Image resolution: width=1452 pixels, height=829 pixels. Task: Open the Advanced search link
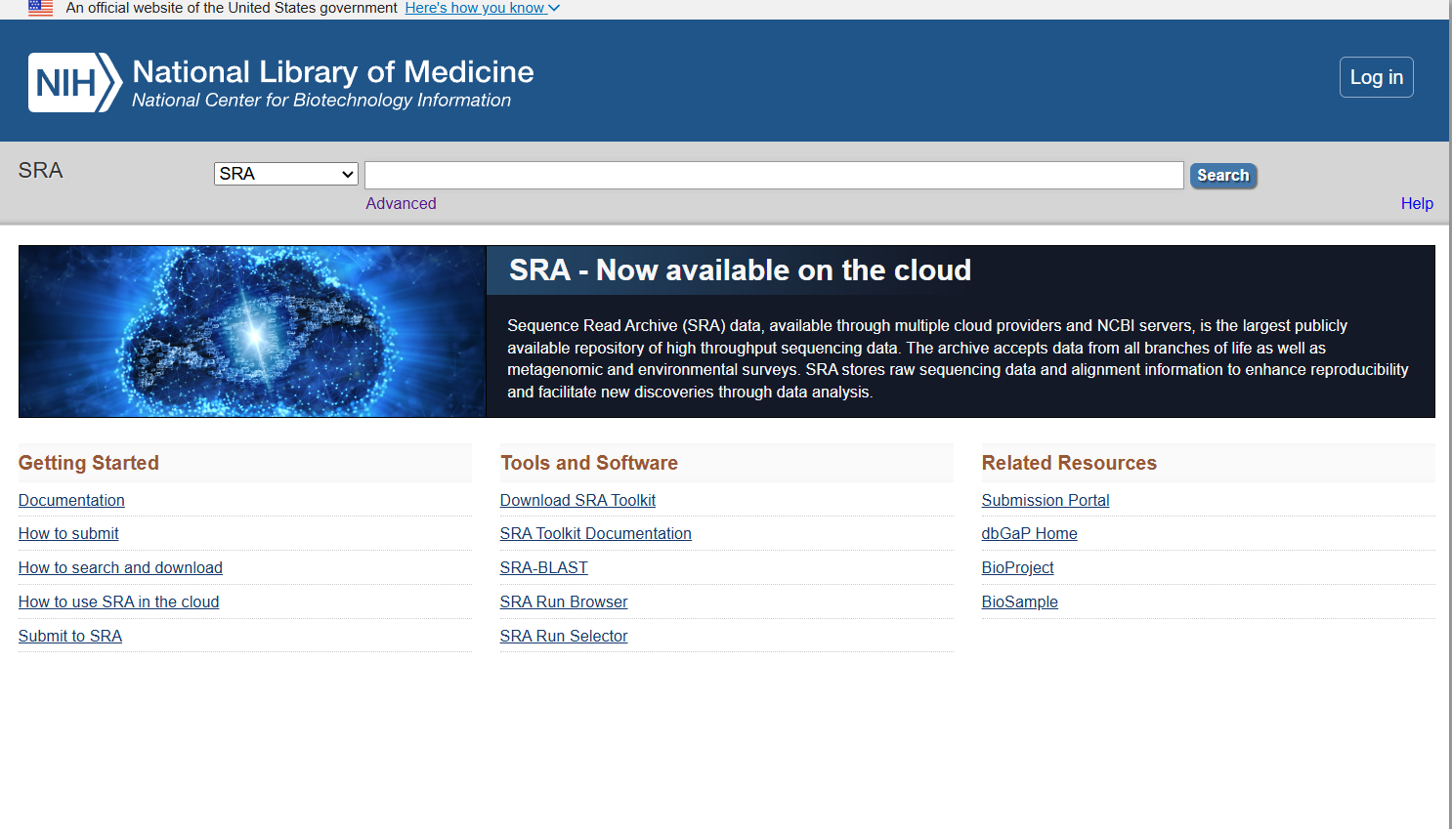click(x=401, y=203)
